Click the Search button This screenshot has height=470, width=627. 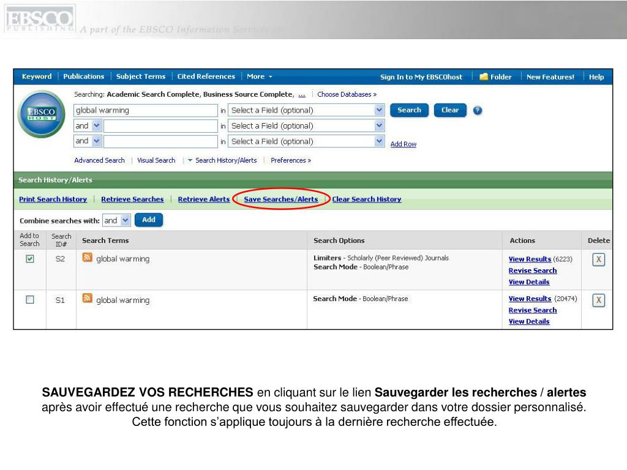coord(409,110)
